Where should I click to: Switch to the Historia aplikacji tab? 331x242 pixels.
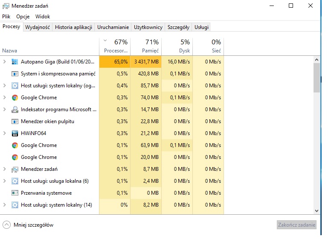73,27
